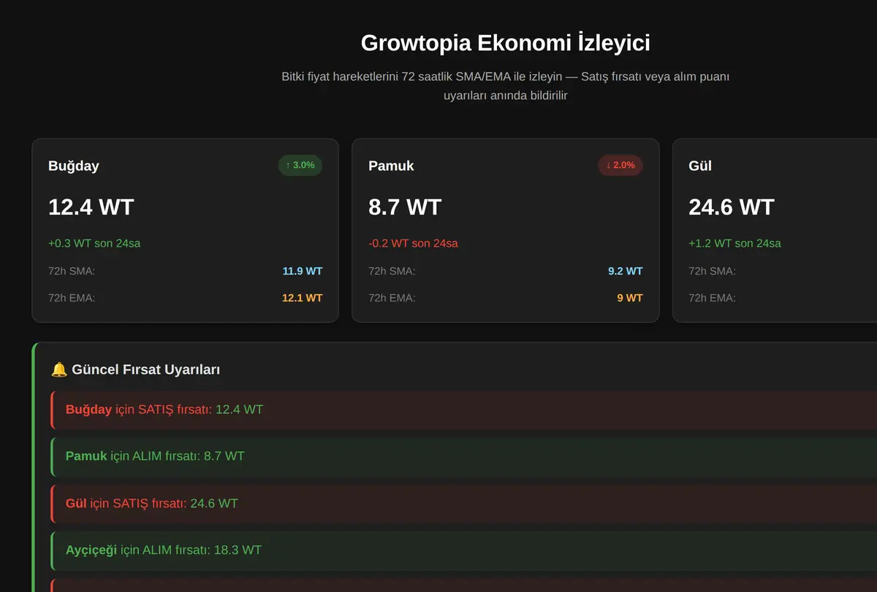This screenshot has width=877, height=592.
Task: Open the Gül price card title
Action: (x=700, y=166)
